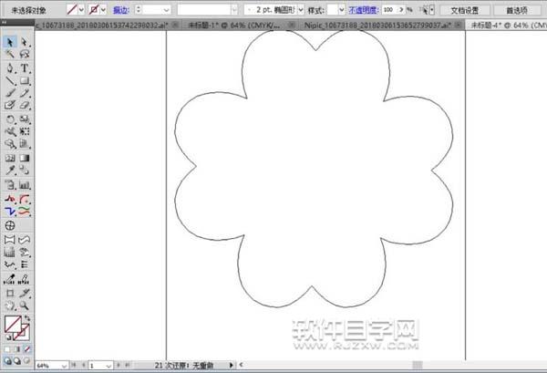Select the Paintbrush tool
The image size is (547, 373).
click(x=10, y=93)
